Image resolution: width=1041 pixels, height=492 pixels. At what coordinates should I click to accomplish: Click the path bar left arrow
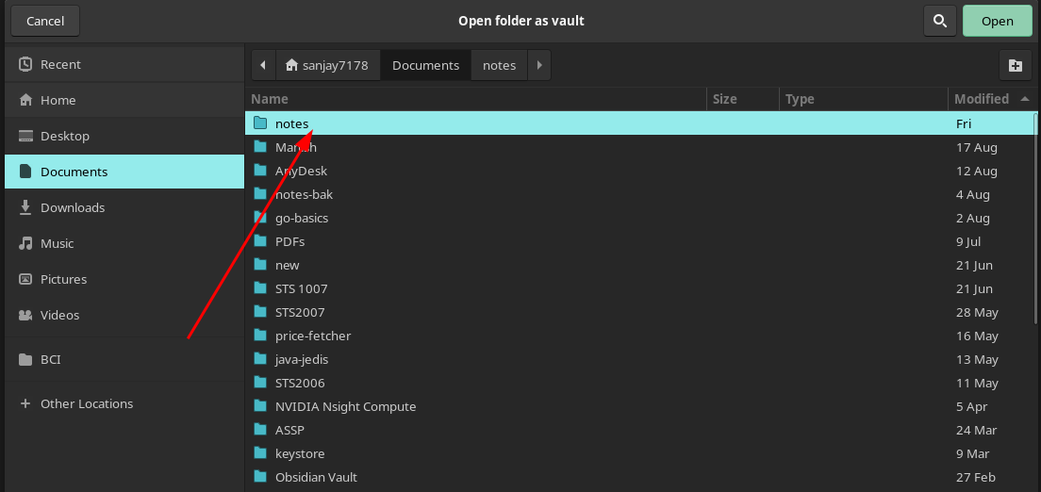[x=262, y=65]
